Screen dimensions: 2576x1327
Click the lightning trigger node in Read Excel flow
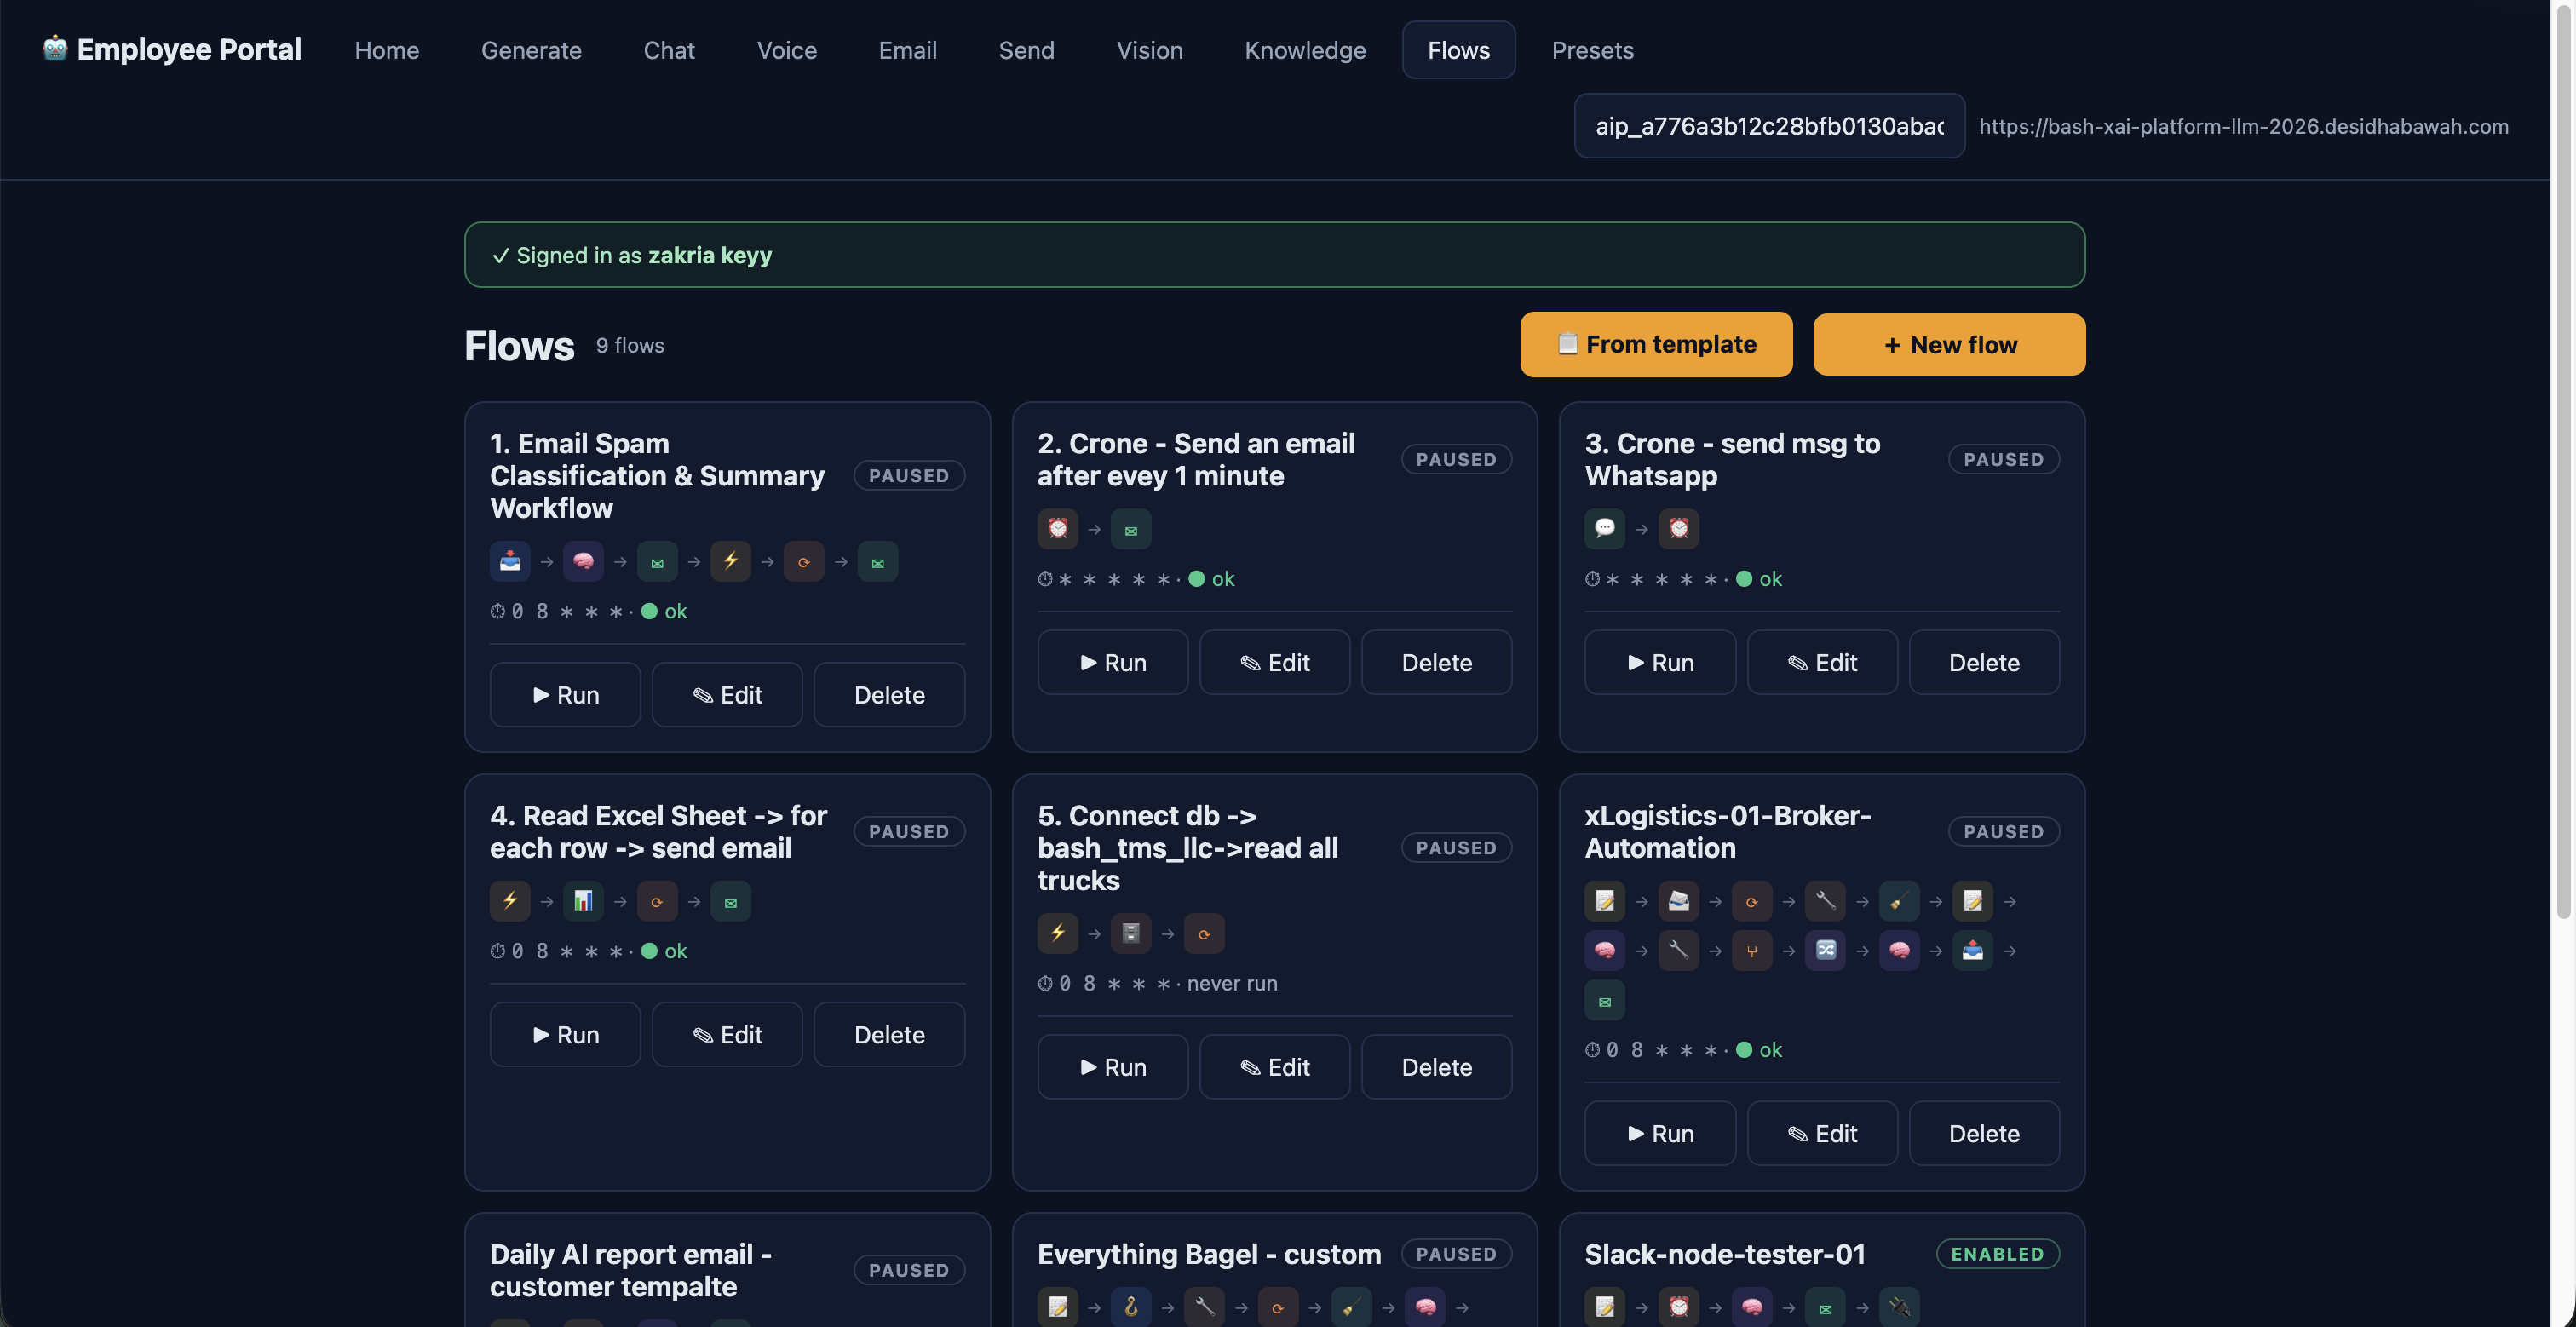coord(510,901)
